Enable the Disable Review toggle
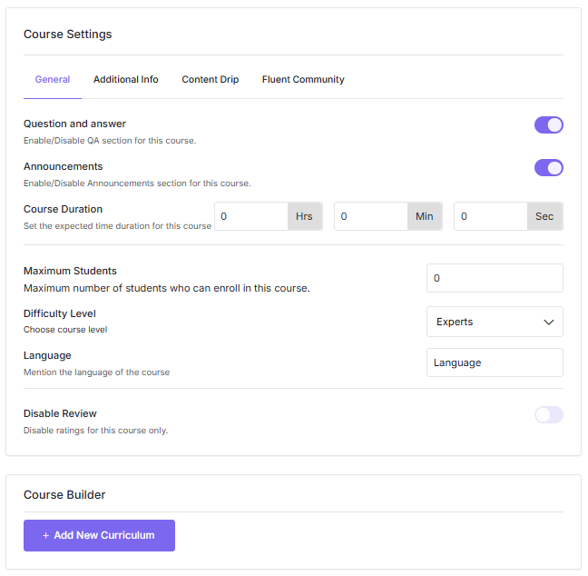The width and height of the screenshot is (588, 576). 548,415
